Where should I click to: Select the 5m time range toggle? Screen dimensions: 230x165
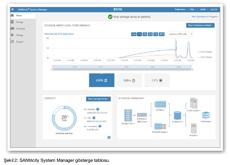133,34
